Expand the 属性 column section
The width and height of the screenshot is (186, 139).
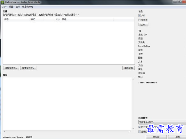pyautogui.click(x=141, y=69)
